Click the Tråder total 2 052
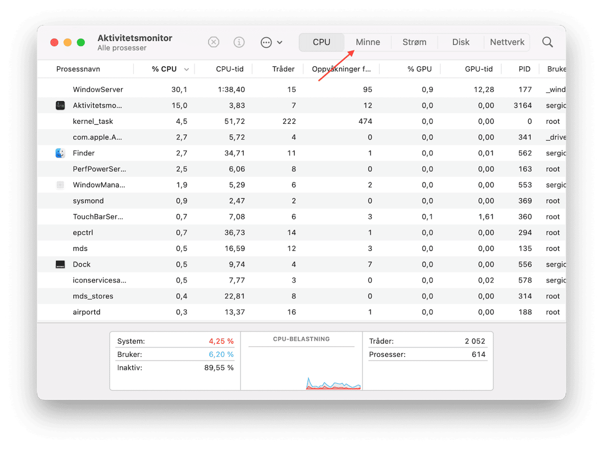 [x=475, y=341]
